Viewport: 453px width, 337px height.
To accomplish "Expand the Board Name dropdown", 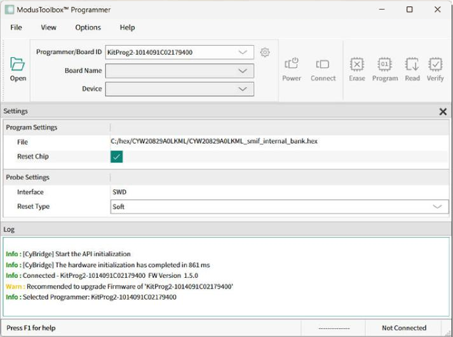I will (x=243, y=71).
